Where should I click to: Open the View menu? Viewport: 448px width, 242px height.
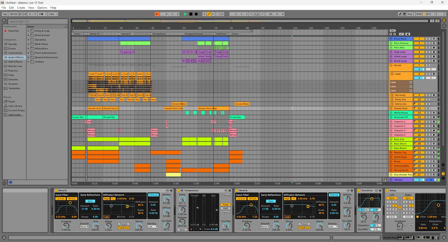tap(31, 8)
